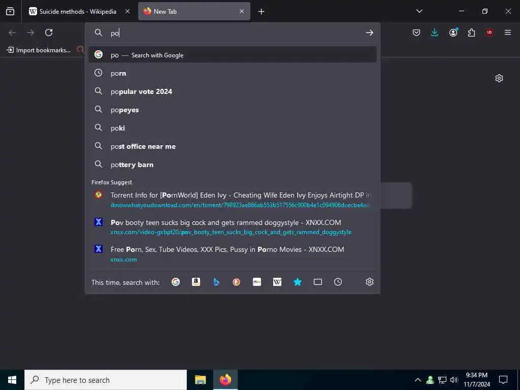
Task: Save page to Pocket
Action: 416,32
